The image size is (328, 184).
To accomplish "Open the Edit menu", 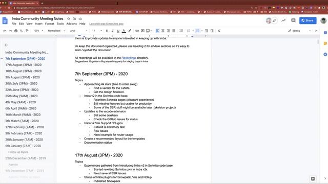I will 22,24.
